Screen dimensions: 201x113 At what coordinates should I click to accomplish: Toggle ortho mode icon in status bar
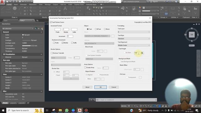[138, 106]
